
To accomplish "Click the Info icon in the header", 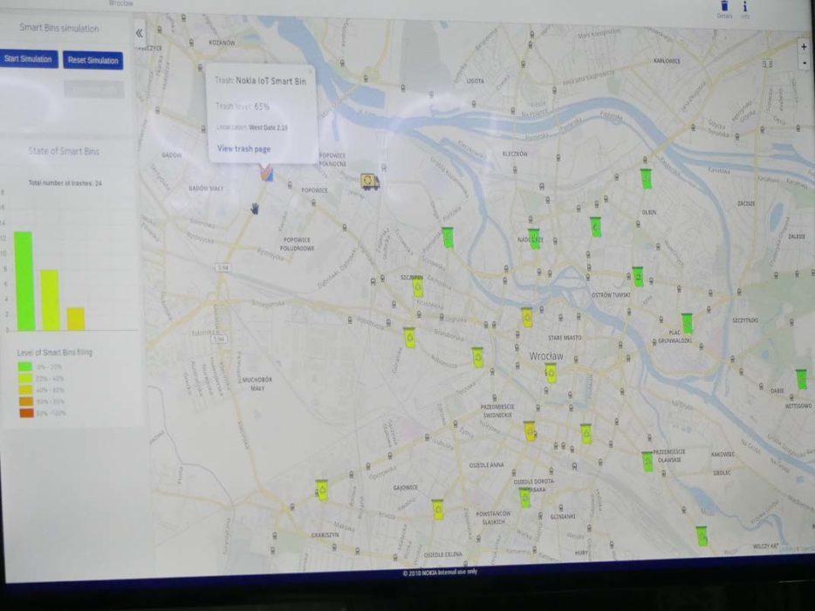I will 745,6.
